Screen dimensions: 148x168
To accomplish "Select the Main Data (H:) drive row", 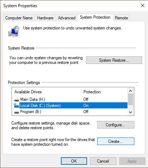I will (70, 99).
